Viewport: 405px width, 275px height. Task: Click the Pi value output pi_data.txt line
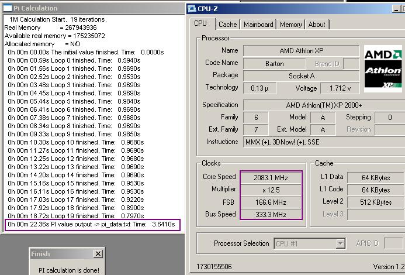(91, 224)
